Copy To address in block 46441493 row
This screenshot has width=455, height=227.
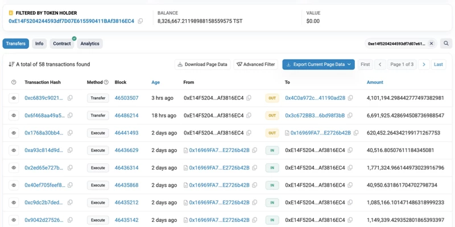point(356,133)
